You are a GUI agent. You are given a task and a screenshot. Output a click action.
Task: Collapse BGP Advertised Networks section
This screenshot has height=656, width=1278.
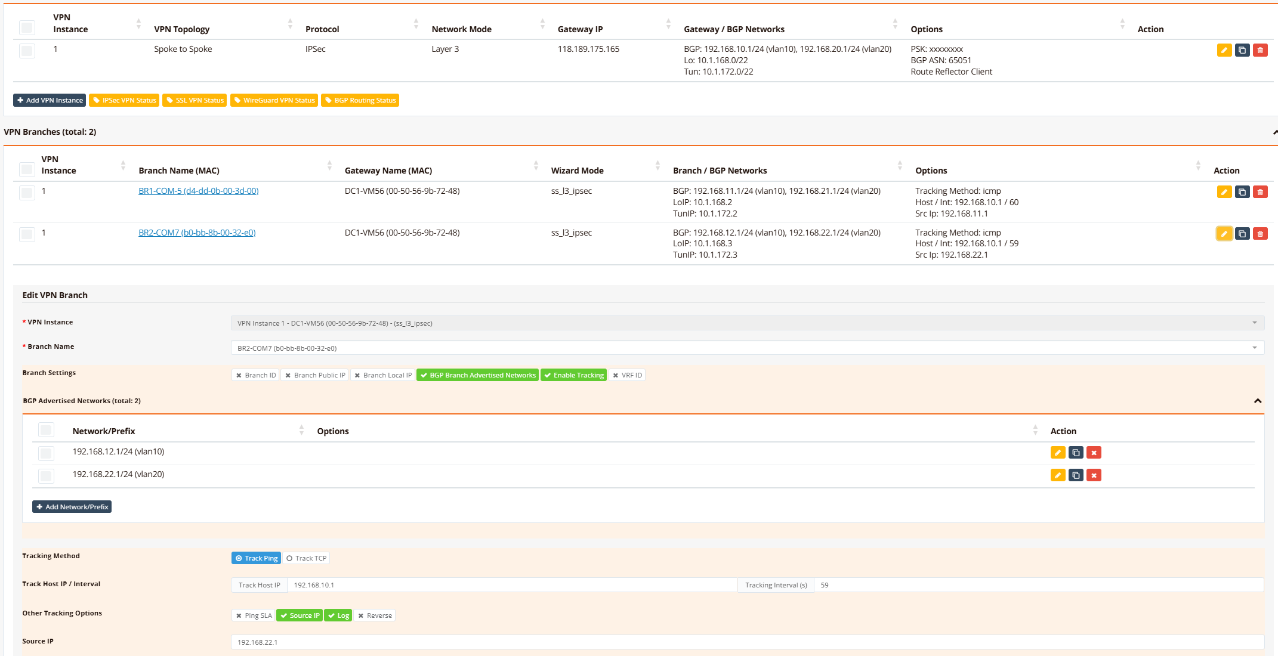(x=1257, y=401)
